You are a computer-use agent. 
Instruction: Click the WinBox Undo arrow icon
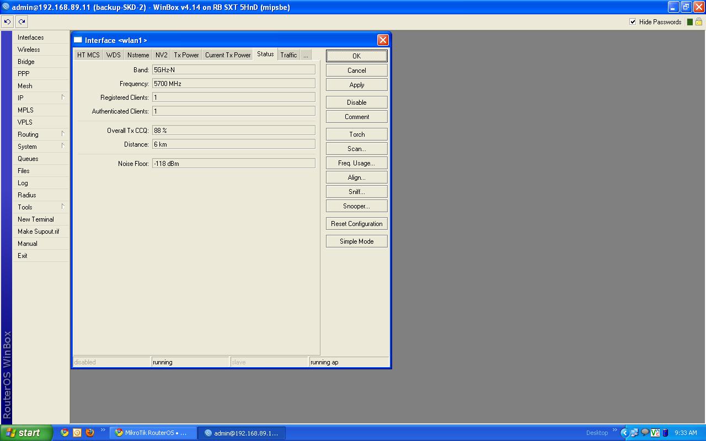pos(7,21)
